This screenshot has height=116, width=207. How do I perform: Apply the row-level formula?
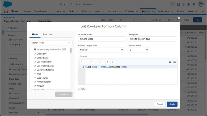click(x=172, y=104)
